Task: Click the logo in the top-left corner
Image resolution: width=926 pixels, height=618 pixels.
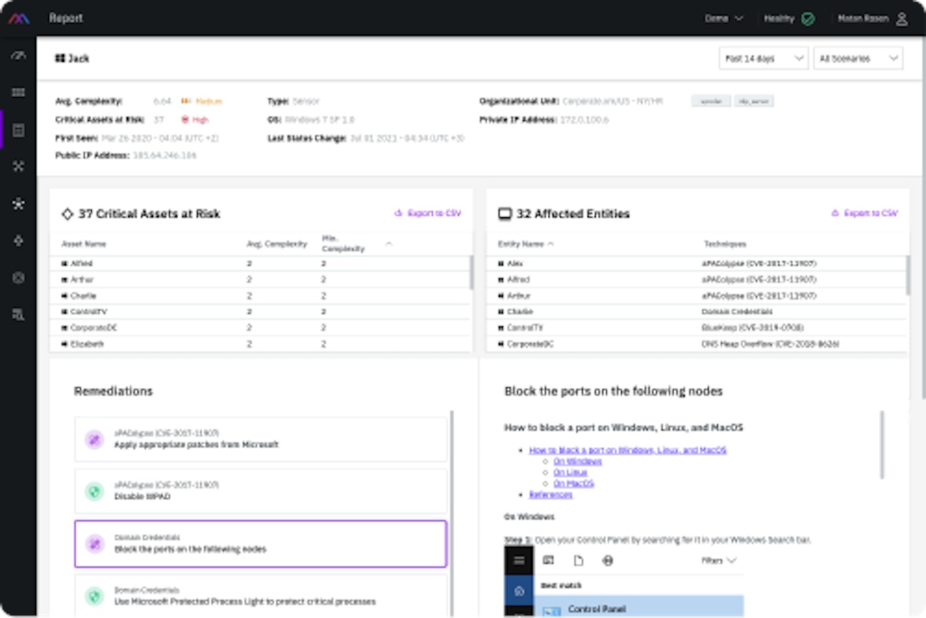Action: [x=19, y=19]
